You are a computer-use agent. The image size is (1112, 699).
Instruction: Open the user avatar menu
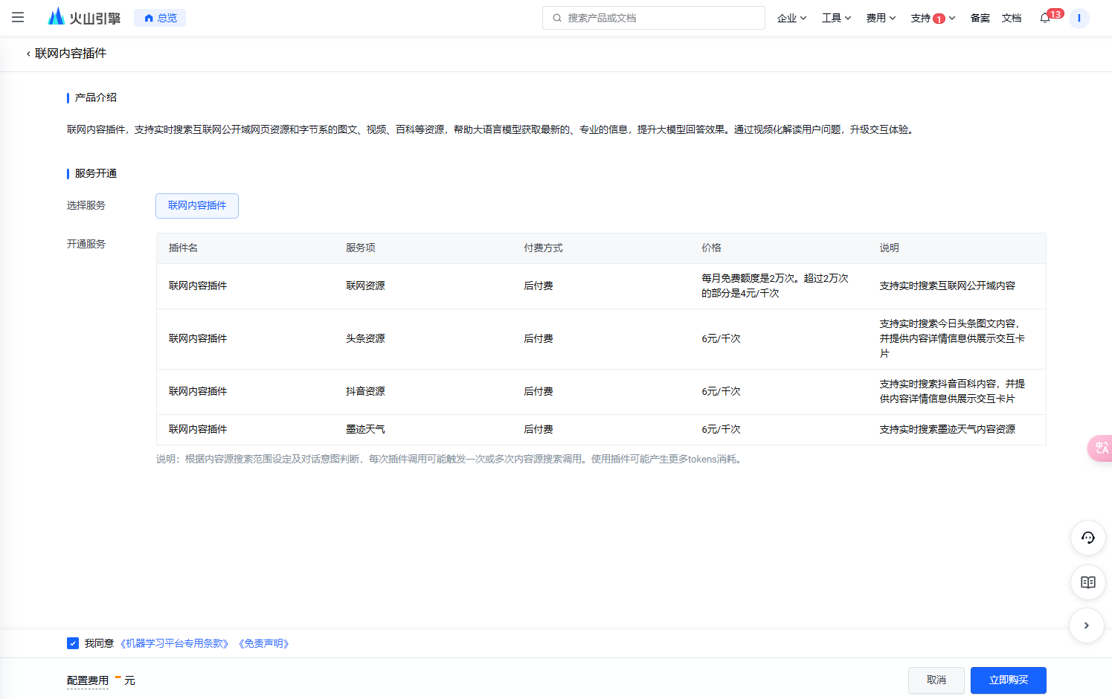coord(1079,18)
